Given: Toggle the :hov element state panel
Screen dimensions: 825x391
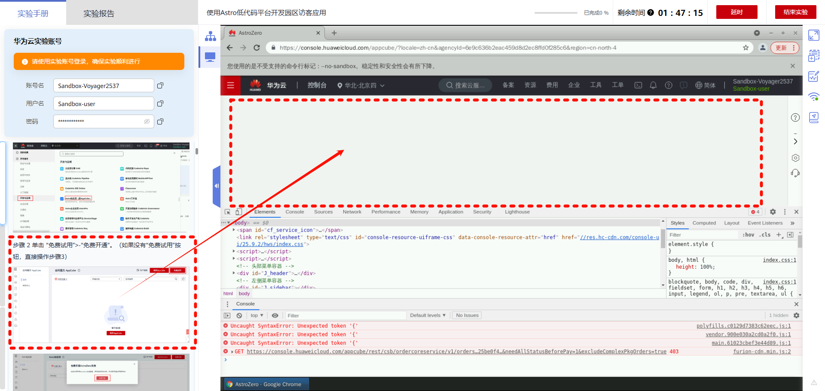Looking at the screenshot, I should coord(749,235).
